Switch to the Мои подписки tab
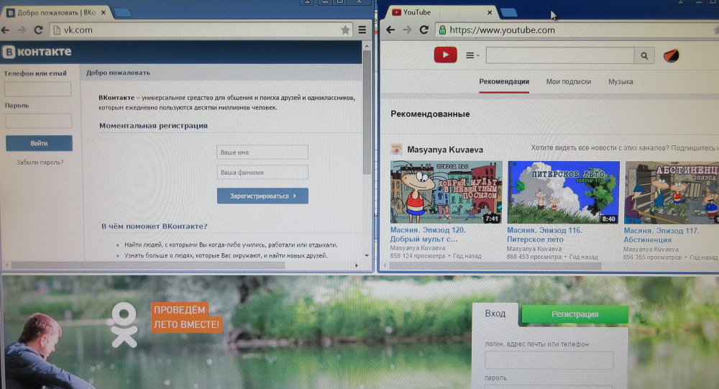The height and width of the screenshot is (389, 719). [x=569, y=82]
